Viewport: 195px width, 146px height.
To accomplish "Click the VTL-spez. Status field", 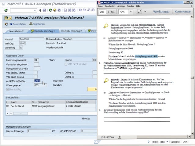I will (x=36, y=77).
